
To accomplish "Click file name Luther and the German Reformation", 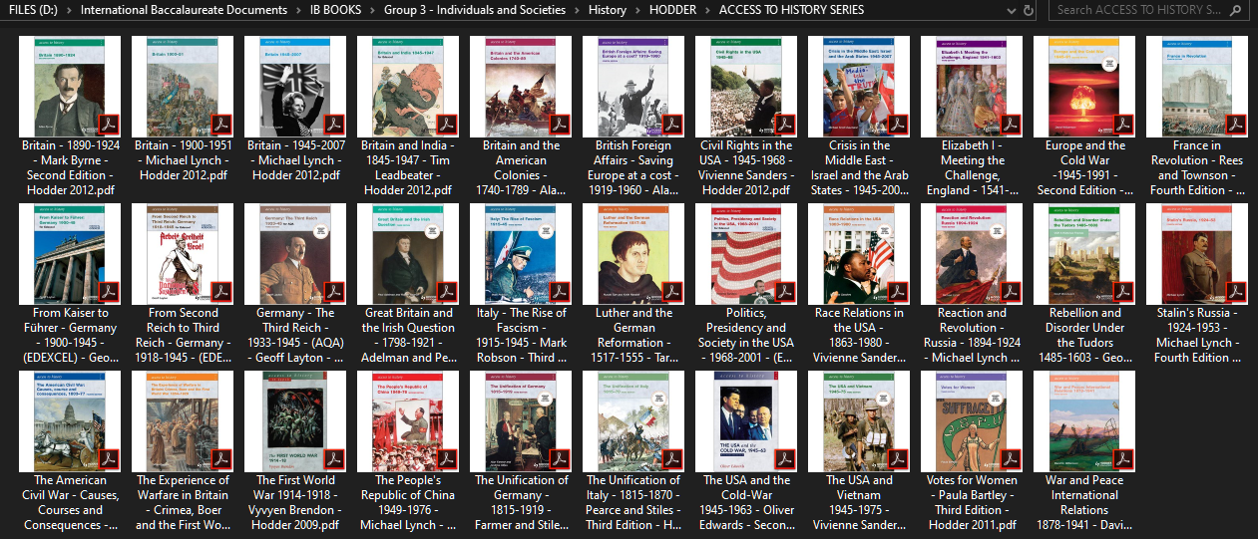I will click(633, 335).
